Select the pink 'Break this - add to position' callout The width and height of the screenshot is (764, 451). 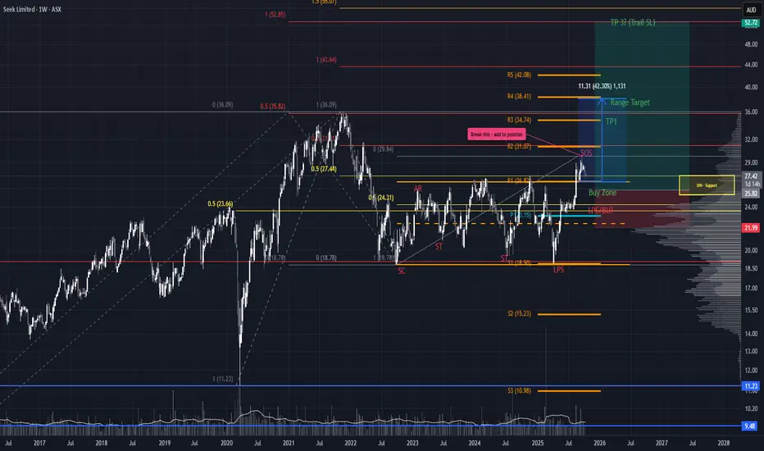tap(497, 134)
